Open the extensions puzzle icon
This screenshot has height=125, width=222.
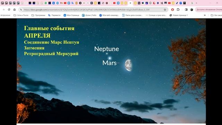[x=178, y=10]
